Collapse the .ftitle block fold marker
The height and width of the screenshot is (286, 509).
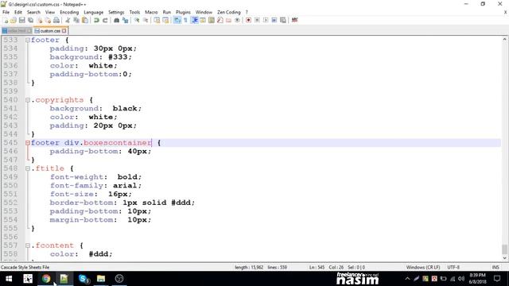point(28,168)
